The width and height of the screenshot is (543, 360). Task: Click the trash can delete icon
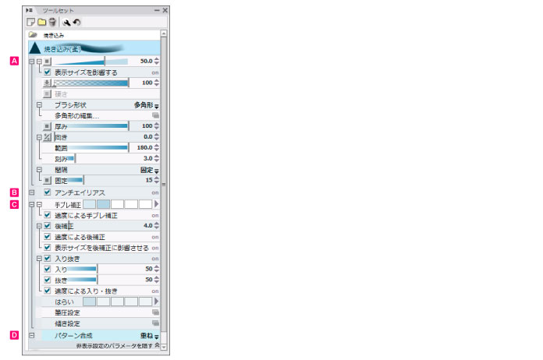pos(52,23)
